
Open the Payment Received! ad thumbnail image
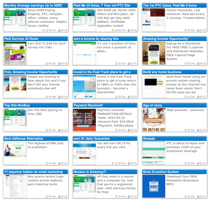point(84,120)
